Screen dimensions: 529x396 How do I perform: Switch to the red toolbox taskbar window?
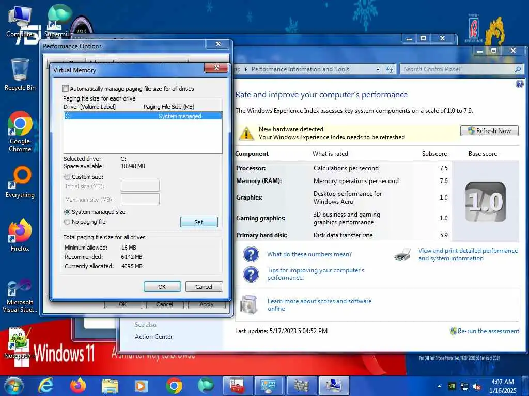pos(238,386)
